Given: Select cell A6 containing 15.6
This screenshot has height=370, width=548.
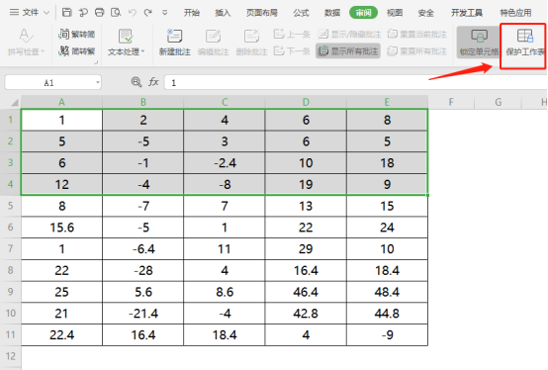Looking at the screenshot, I should [x=61, y=228].
